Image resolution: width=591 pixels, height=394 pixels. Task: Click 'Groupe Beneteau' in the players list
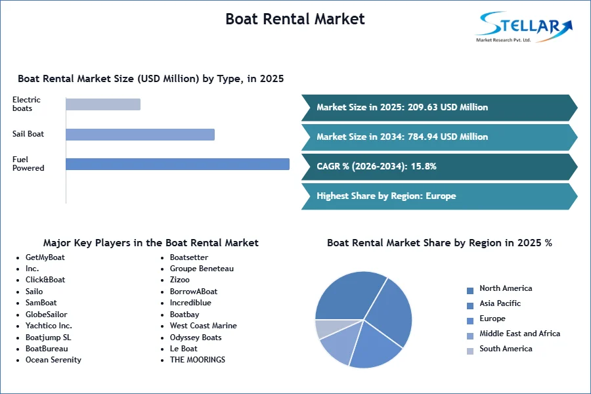(x=202, y=269)
